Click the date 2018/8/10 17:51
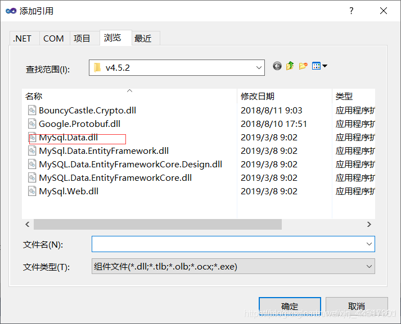 [274, 124]
